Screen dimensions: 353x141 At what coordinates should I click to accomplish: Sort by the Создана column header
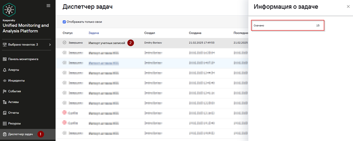195,33
